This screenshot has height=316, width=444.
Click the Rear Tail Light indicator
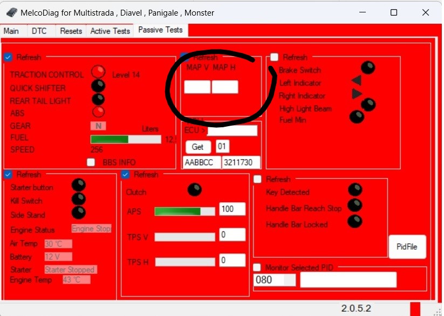coord(98,99)
